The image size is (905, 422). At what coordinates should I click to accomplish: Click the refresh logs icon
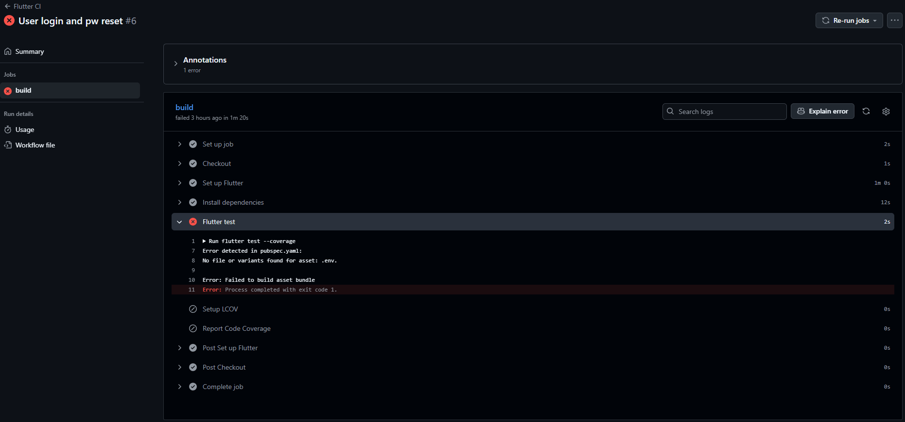866,111
